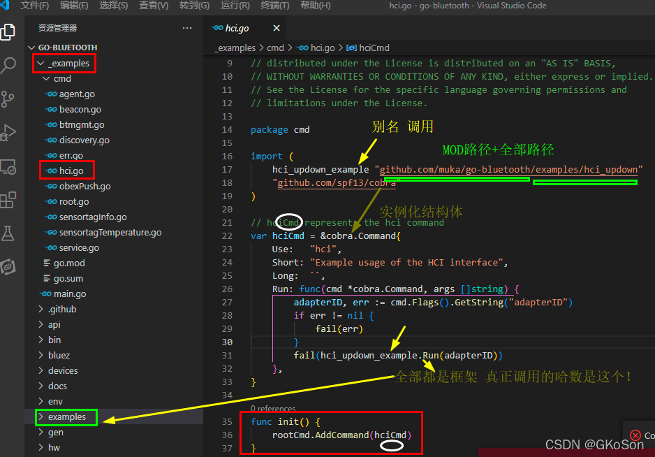This screenshot has height=457, width=655.
Task: Click the 0 references code lens
Action: point(273,408)
